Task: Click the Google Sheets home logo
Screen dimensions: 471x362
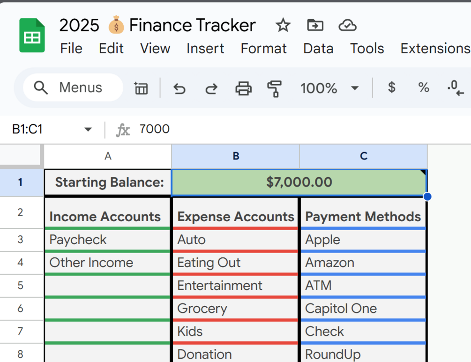Action: click(32, 36)
